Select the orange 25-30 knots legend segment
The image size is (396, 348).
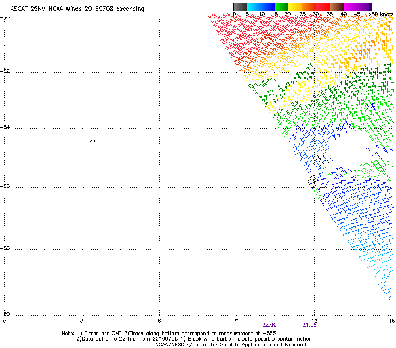pos(309,6)
